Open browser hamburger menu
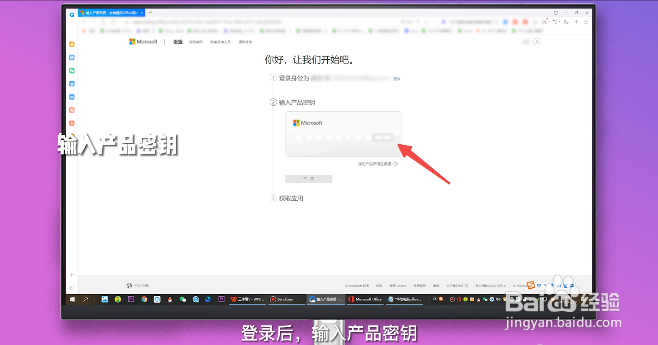The image size is (658, 345). (586, 22)
